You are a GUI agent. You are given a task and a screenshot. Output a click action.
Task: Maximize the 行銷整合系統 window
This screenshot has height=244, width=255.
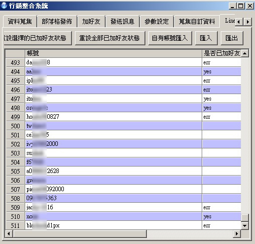[x=241, y=6]
